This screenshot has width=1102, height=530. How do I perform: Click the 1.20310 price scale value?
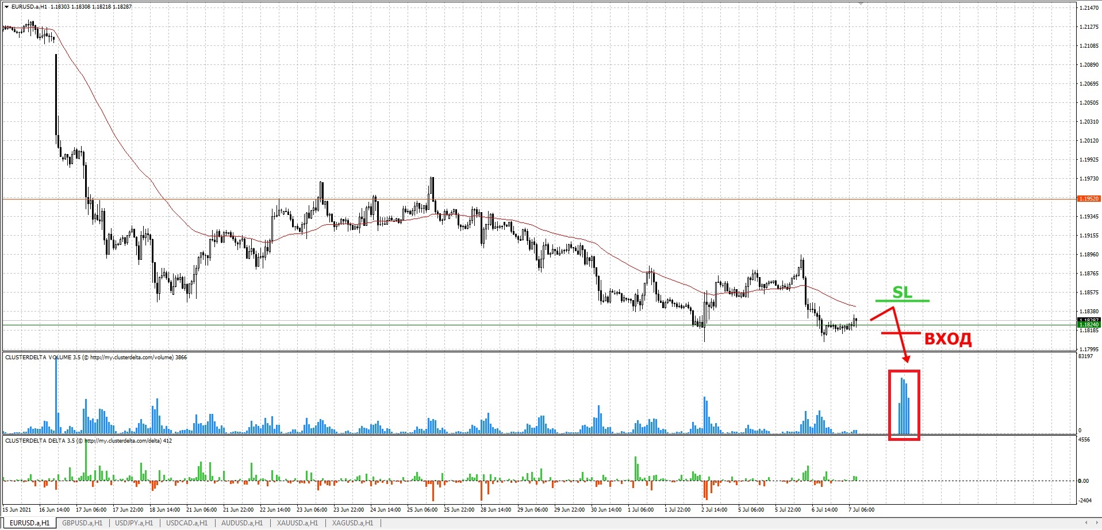pos(1089,122)
